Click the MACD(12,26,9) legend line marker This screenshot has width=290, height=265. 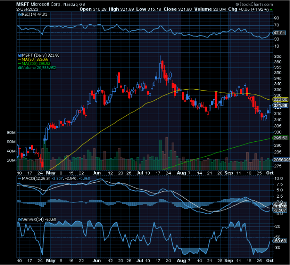click(19, 178)
